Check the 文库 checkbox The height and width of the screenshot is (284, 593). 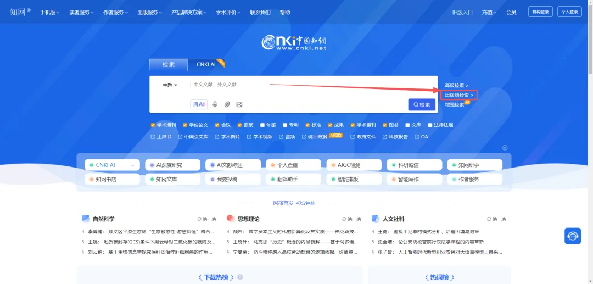point(407,125)
